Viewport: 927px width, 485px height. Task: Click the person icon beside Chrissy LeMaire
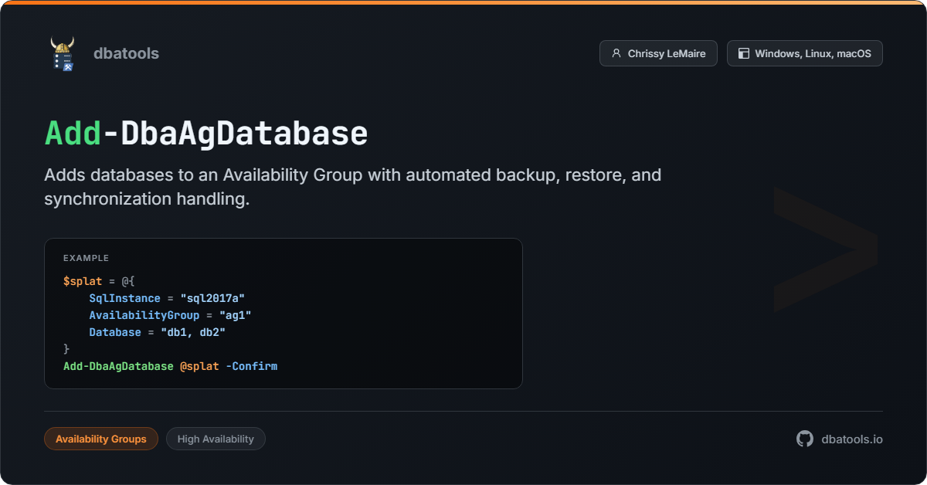coord(616,53)
